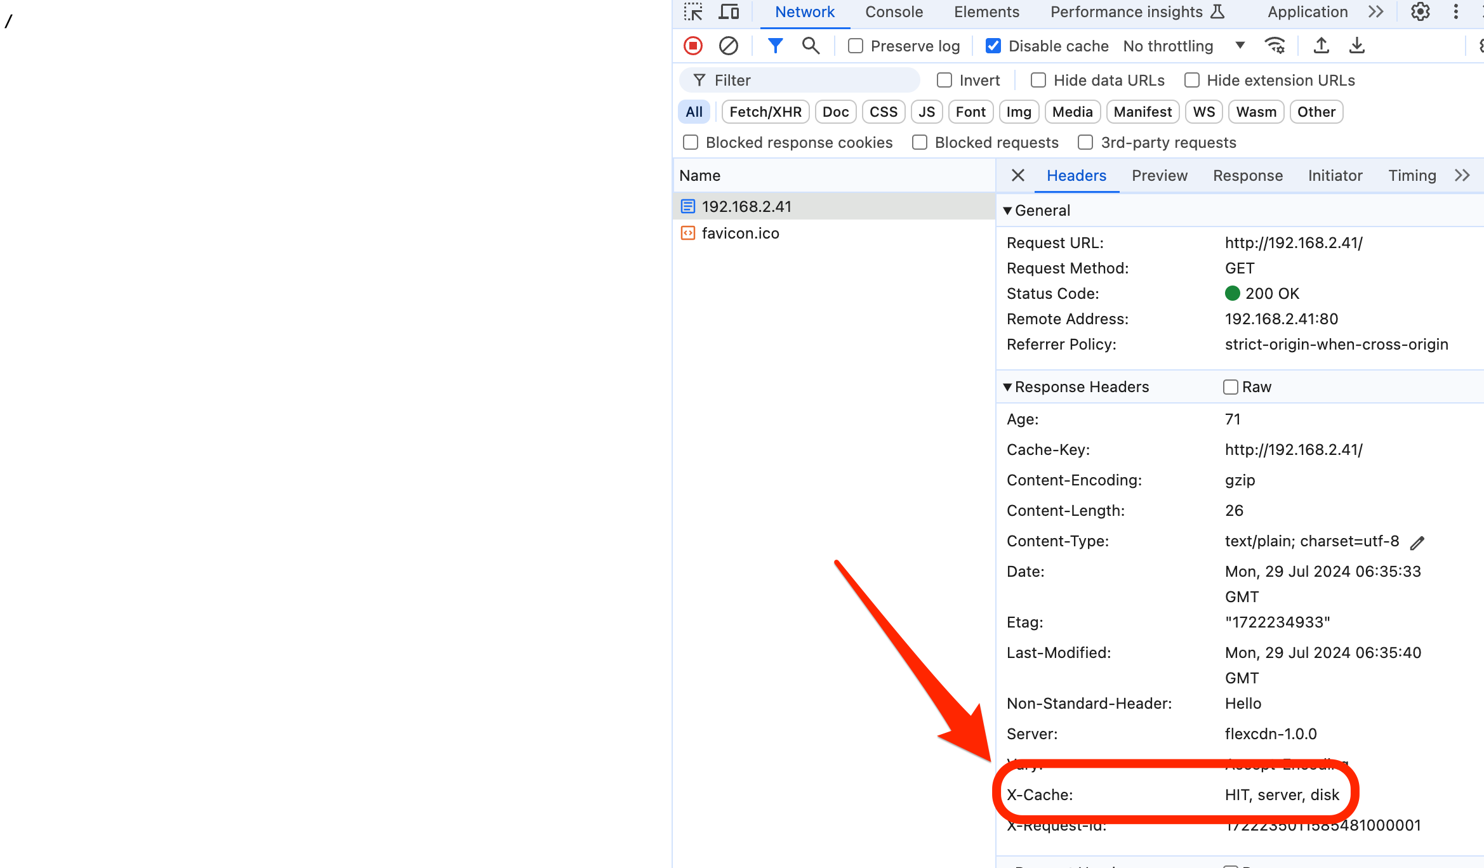Open network search magnifier
This screenshot has width=1484, height=868.
811,46
